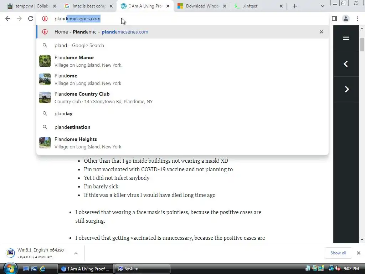365x274 pixels.
Task: Go to the previous post arrow
Action: tap(346, 64)
